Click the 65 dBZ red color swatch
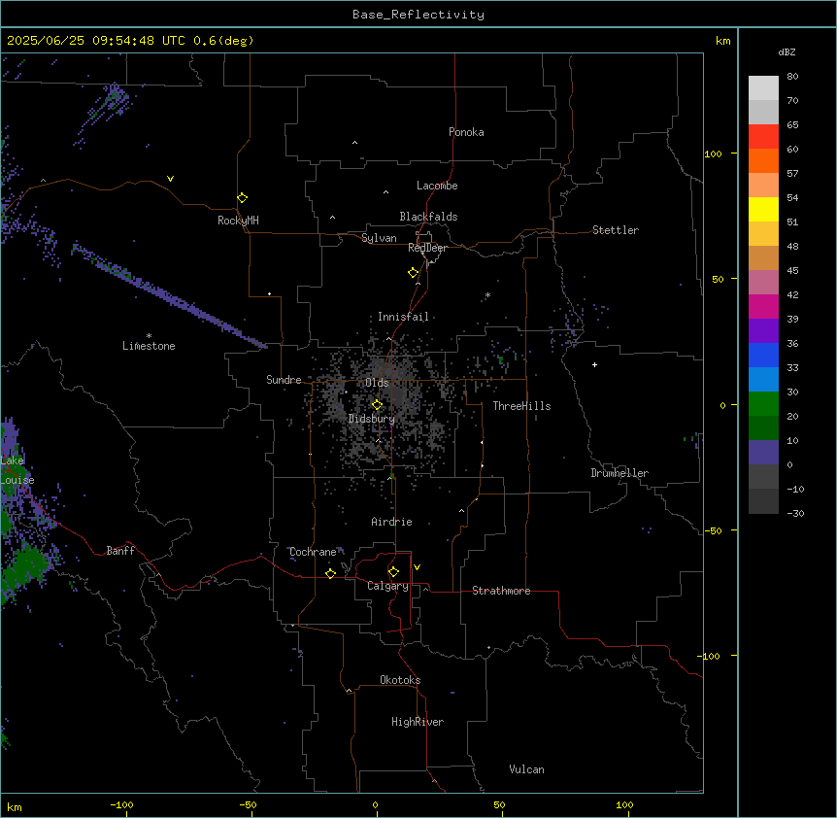837x818 pixels. (x=763, y=137)
